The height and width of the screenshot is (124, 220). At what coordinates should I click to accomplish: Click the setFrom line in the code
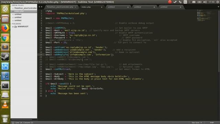click(x=76, y=47)
